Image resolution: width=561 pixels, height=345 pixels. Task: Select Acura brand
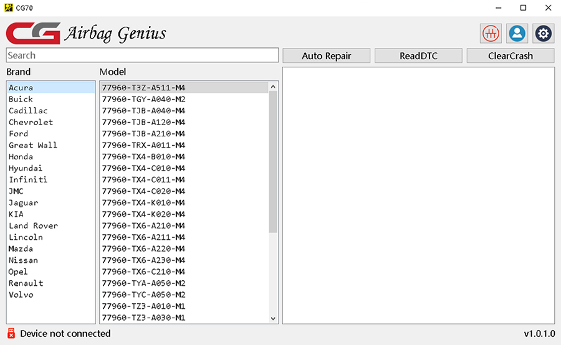point(51,88)
